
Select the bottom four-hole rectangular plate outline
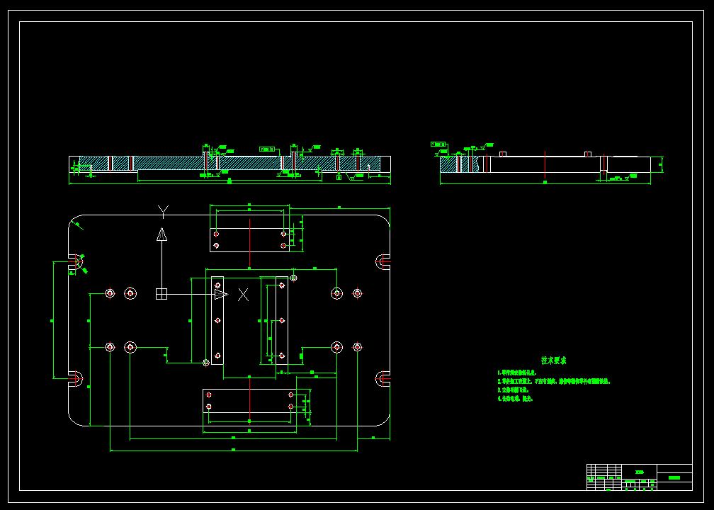pyautogui.click(x=249, y=401)
